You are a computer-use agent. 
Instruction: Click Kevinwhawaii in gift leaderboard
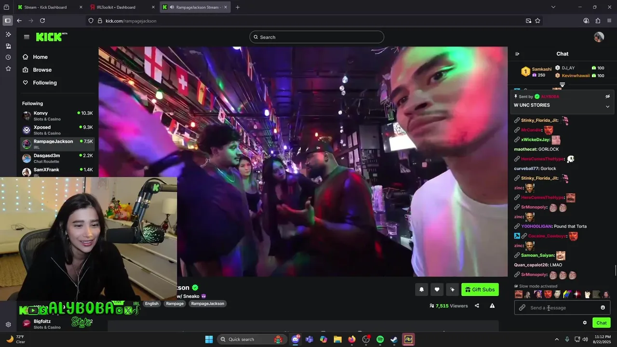click(x=576, y=76)
